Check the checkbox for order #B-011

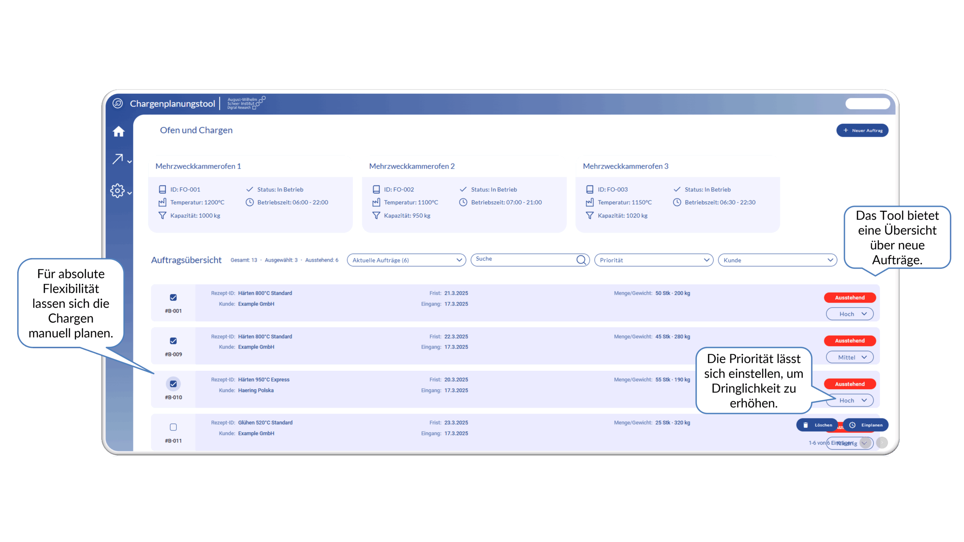pyautogui.click(x=173, y=427)
